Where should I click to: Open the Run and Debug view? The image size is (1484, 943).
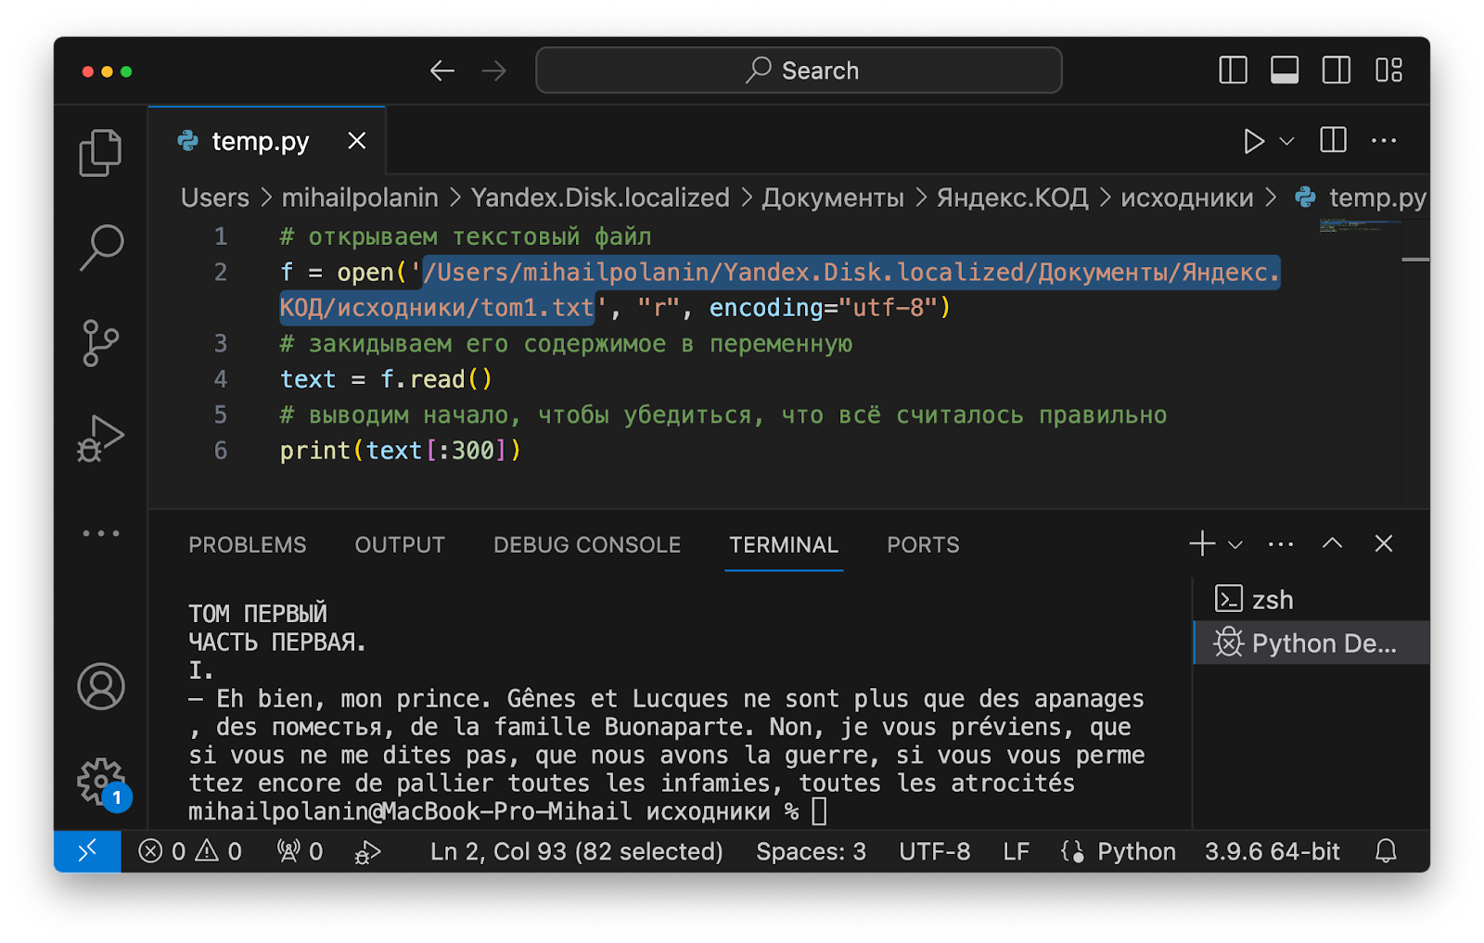pyautogui.click(x=99, y=436)
